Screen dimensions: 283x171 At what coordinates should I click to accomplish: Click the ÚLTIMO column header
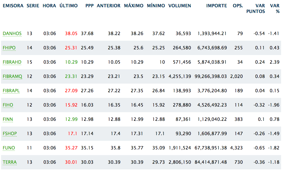tap(68, 6)
